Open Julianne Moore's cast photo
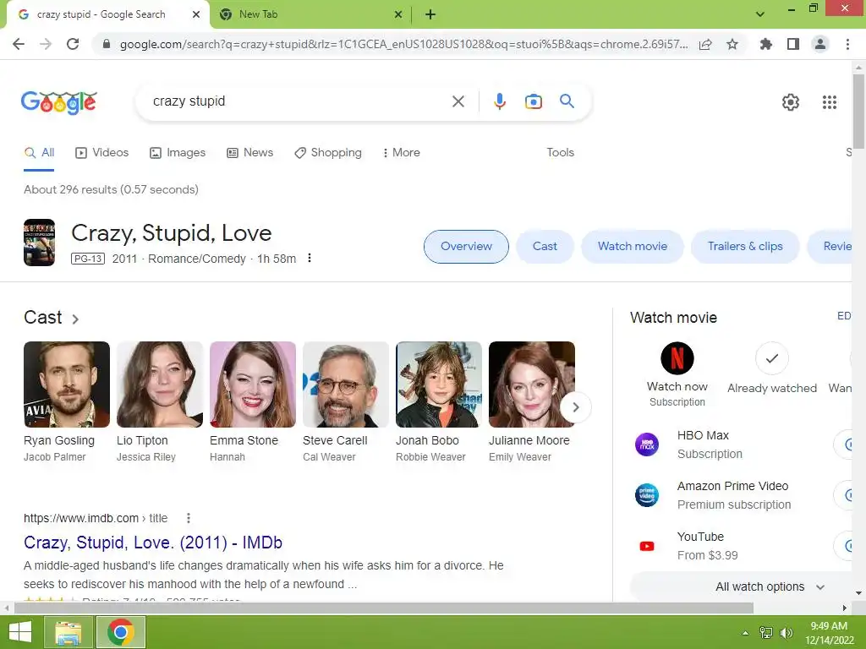Image resolution: width=866 pixels, height=649 pixels. [x=532, y=384]
